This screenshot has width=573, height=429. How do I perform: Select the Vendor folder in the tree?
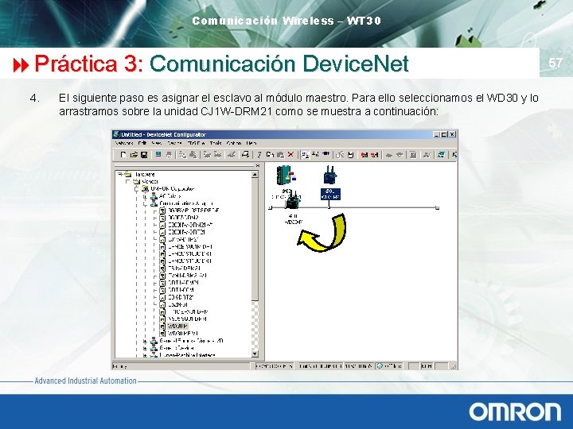(x=150, y=181)
